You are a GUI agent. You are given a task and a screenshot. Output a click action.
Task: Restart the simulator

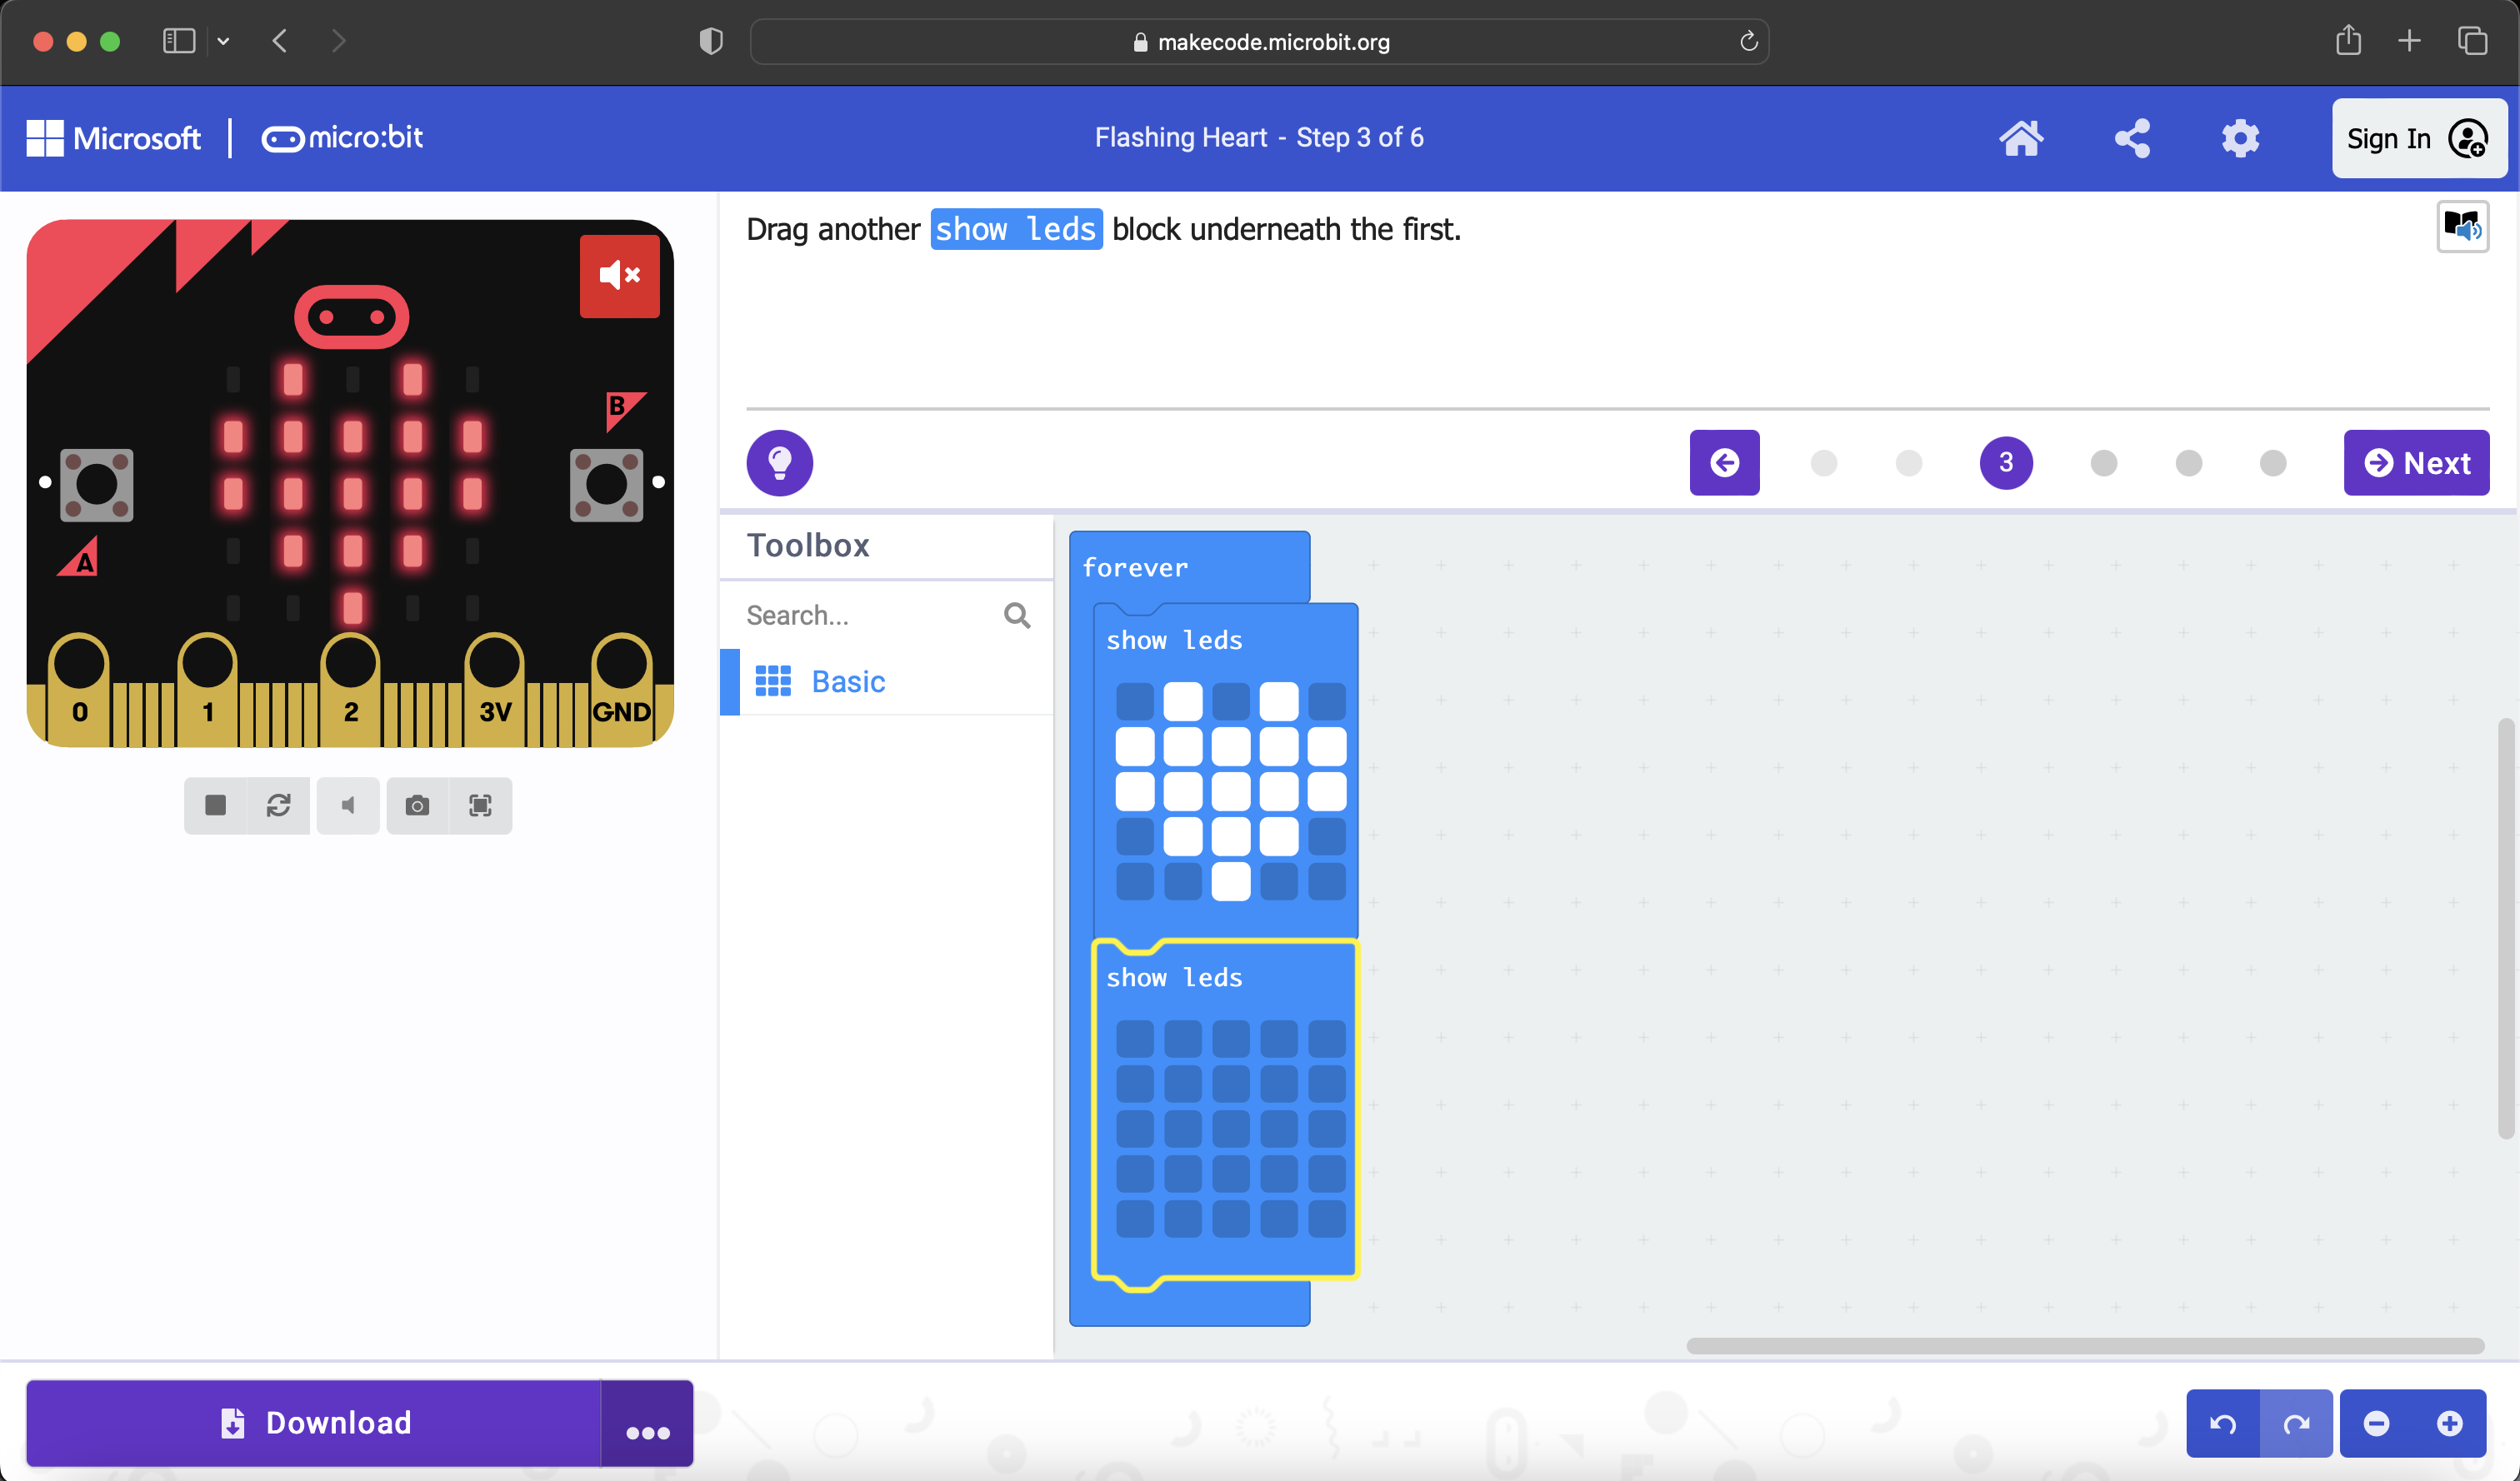pos(278,805)
